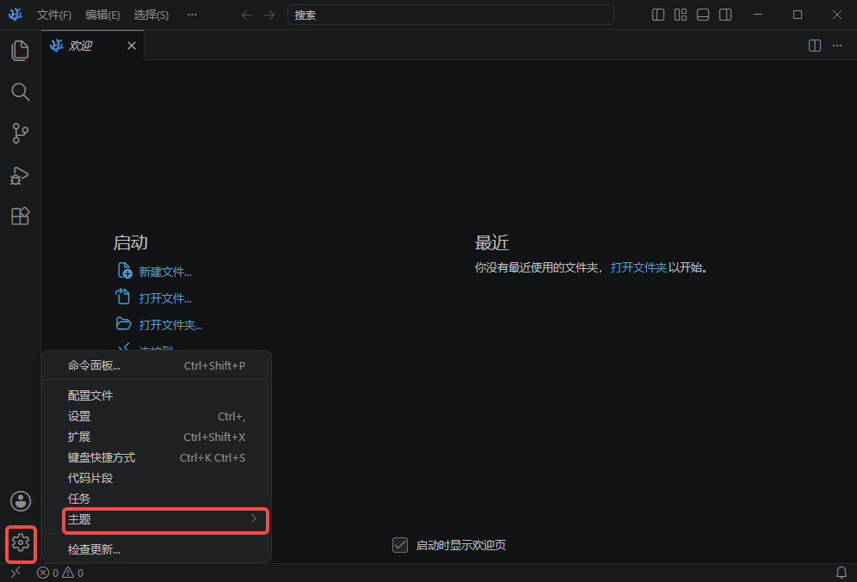The height and width of the screenshot is (582, 857).
Task: Open the 选择(S) menu
Action: pos(151,15)
